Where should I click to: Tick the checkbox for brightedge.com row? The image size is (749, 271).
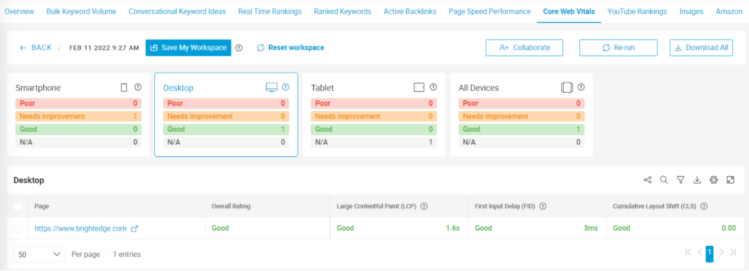pos(18,229)
